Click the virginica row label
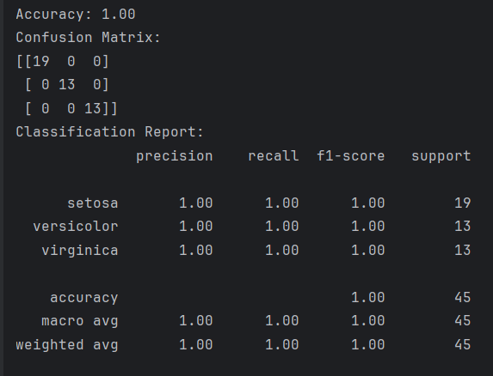 pyautogui.click(x=80, y=251)
